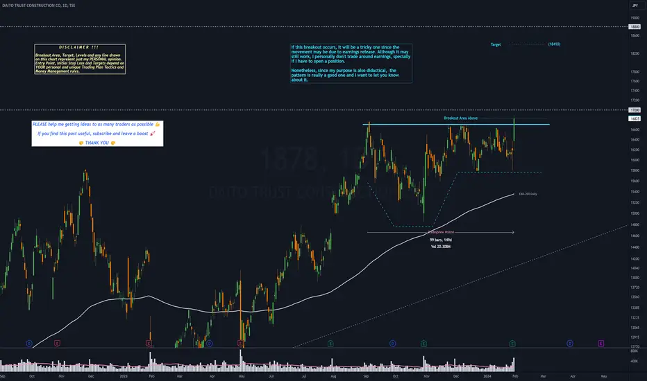The height and width of the screenshot is (381, 647).
Task: Click the 'EMA 200 Daily' label
Action: 528,194
